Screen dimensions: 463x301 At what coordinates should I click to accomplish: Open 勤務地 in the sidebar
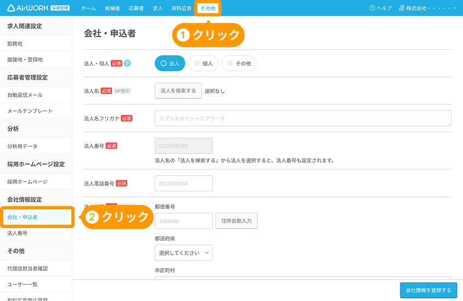(36, 44)
